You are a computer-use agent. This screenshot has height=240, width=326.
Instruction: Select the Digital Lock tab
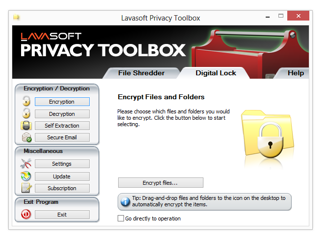coord(216,73)
